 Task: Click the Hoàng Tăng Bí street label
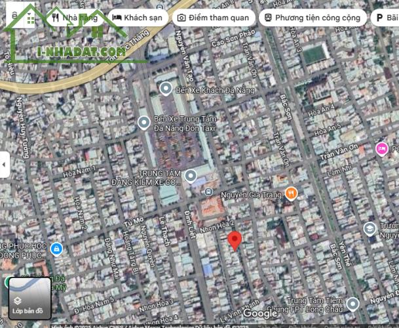tap(130, 253)
